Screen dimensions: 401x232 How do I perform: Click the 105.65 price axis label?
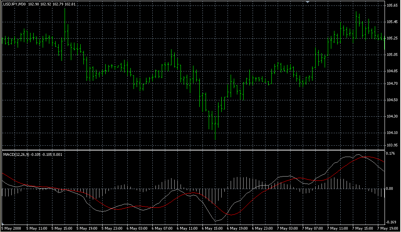392,5
